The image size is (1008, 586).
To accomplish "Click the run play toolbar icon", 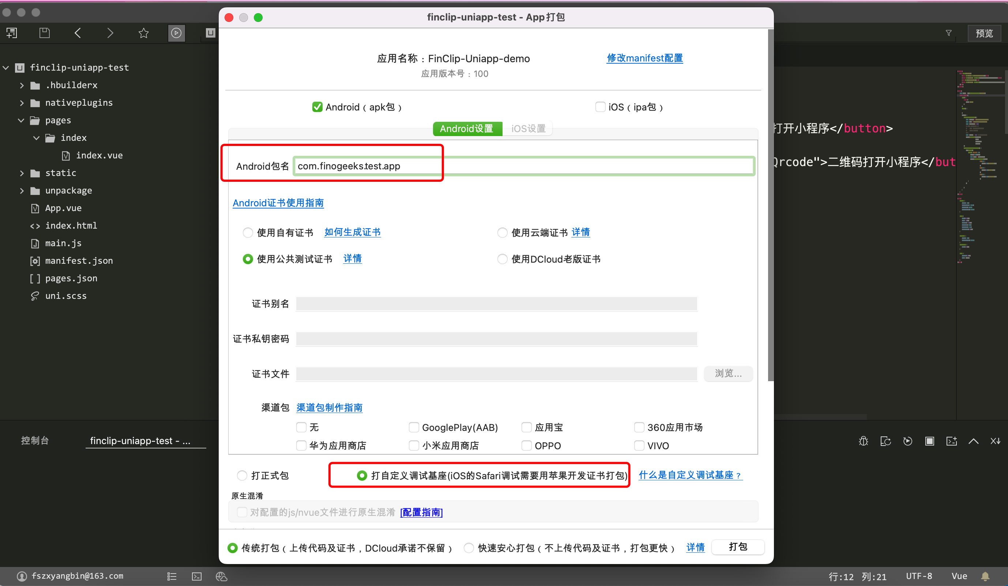I will point(176,33).
